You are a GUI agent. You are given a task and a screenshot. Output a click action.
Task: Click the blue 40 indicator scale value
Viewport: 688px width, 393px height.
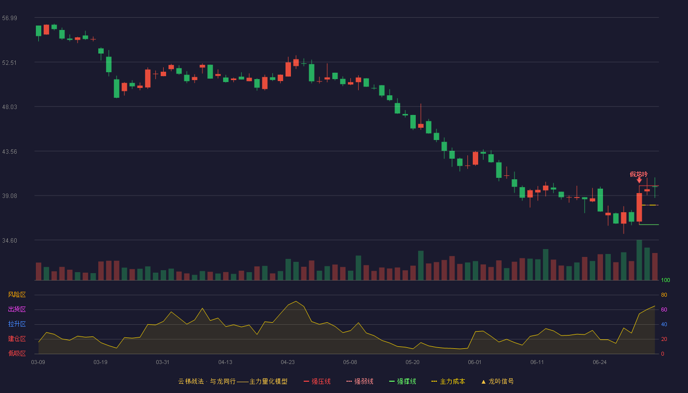(664, 324)
